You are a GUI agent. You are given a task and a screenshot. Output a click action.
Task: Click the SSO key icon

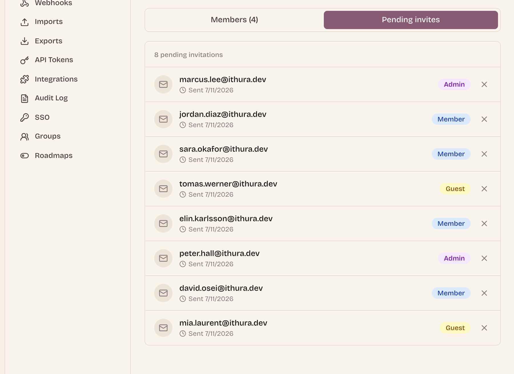point(25,117)
